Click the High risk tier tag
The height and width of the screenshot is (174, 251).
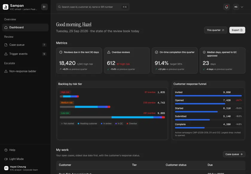(65, 92)
